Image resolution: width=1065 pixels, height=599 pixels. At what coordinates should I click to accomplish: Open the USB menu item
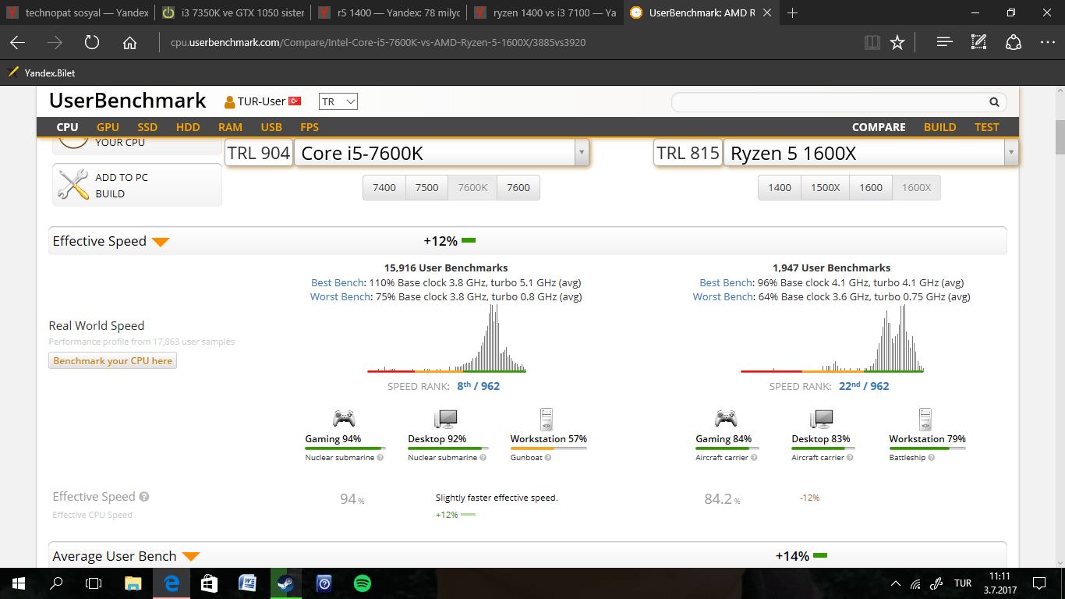coord(271,127)
